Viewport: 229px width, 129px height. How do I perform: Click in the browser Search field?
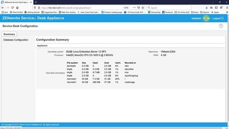[x=169, y=8]
